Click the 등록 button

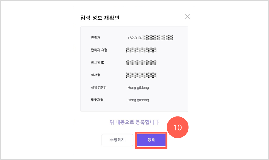click(151, 140)
